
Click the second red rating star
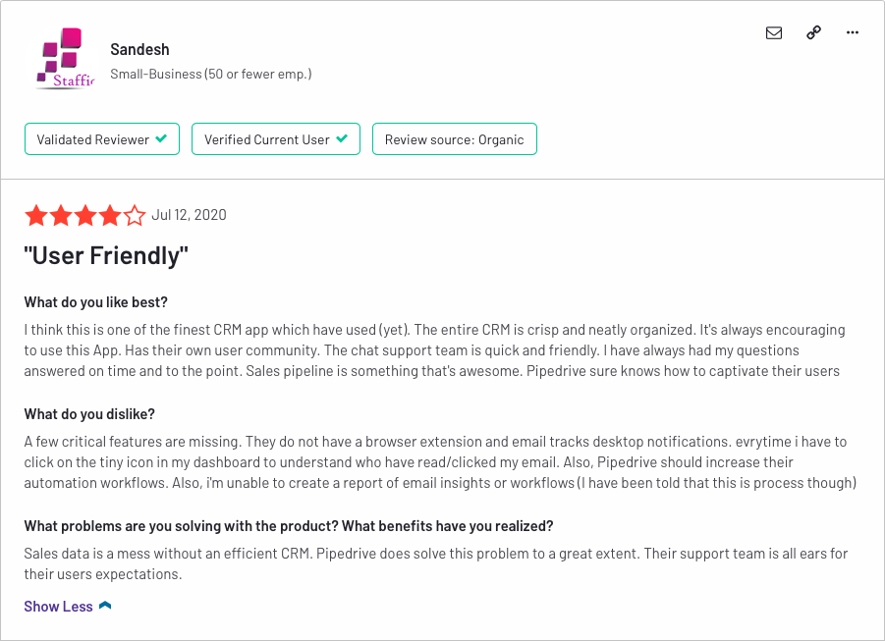(61, 216)
